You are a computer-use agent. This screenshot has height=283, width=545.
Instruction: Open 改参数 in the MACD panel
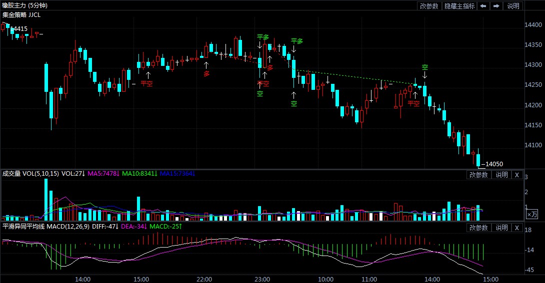coord(478,228)
